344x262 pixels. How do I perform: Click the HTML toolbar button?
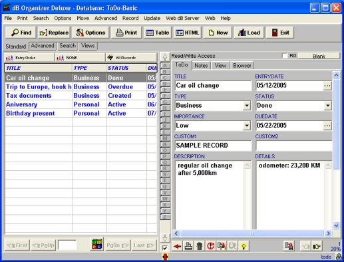[x=188, y=33]
